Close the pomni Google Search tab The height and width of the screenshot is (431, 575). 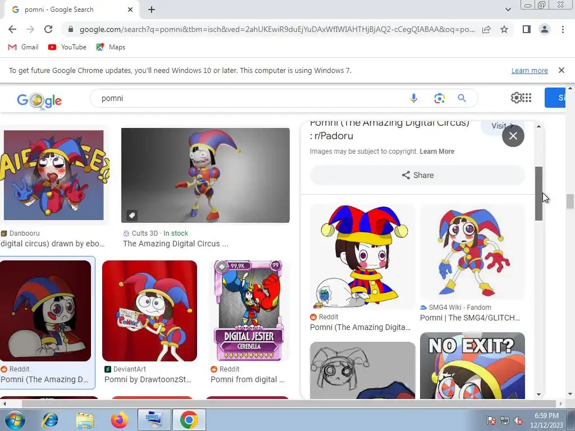[x=130, y=10]
